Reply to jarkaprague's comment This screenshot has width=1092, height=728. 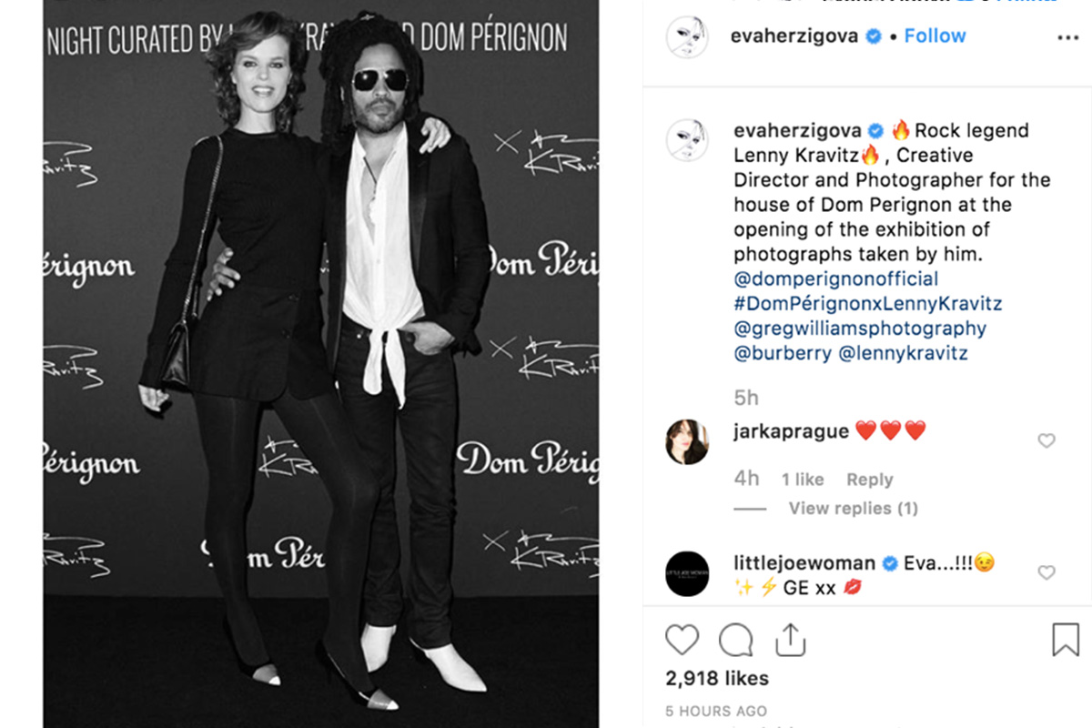point(869,480)
